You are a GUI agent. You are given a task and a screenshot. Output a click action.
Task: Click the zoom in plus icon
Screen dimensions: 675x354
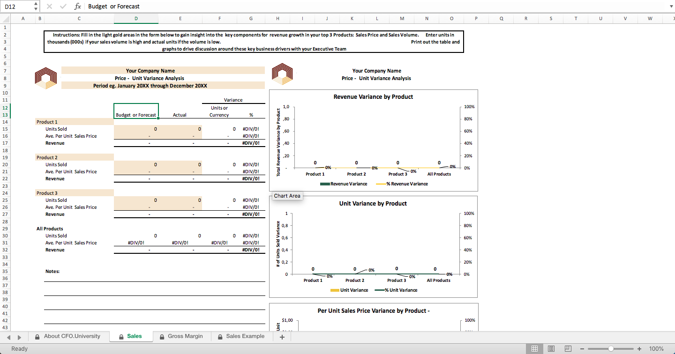coord(639,349)
